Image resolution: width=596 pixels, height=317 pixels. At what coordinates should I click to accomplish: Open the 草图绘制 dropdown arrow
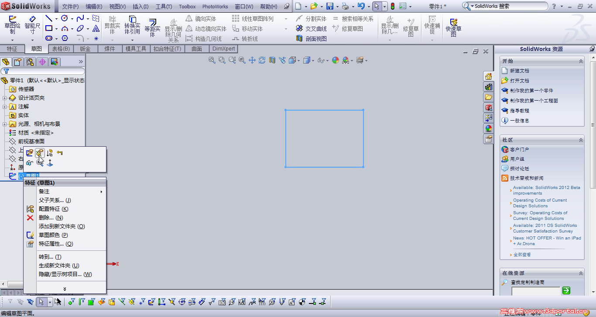pos(12,40)
